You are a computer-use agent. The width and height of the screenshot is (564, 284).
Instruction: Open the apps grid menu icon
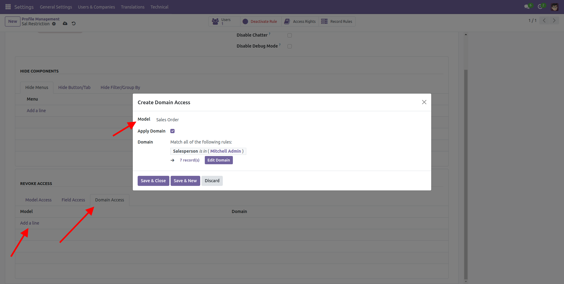8,7
